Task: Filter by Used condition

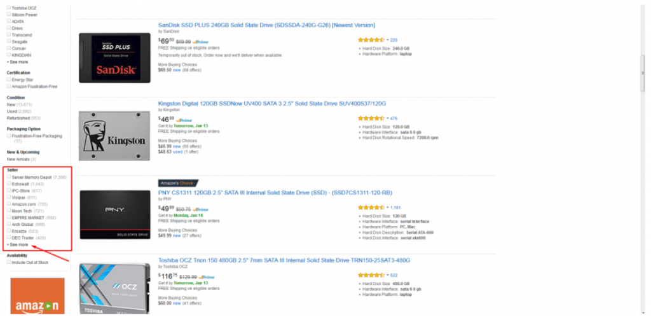Action: (11, 111)
